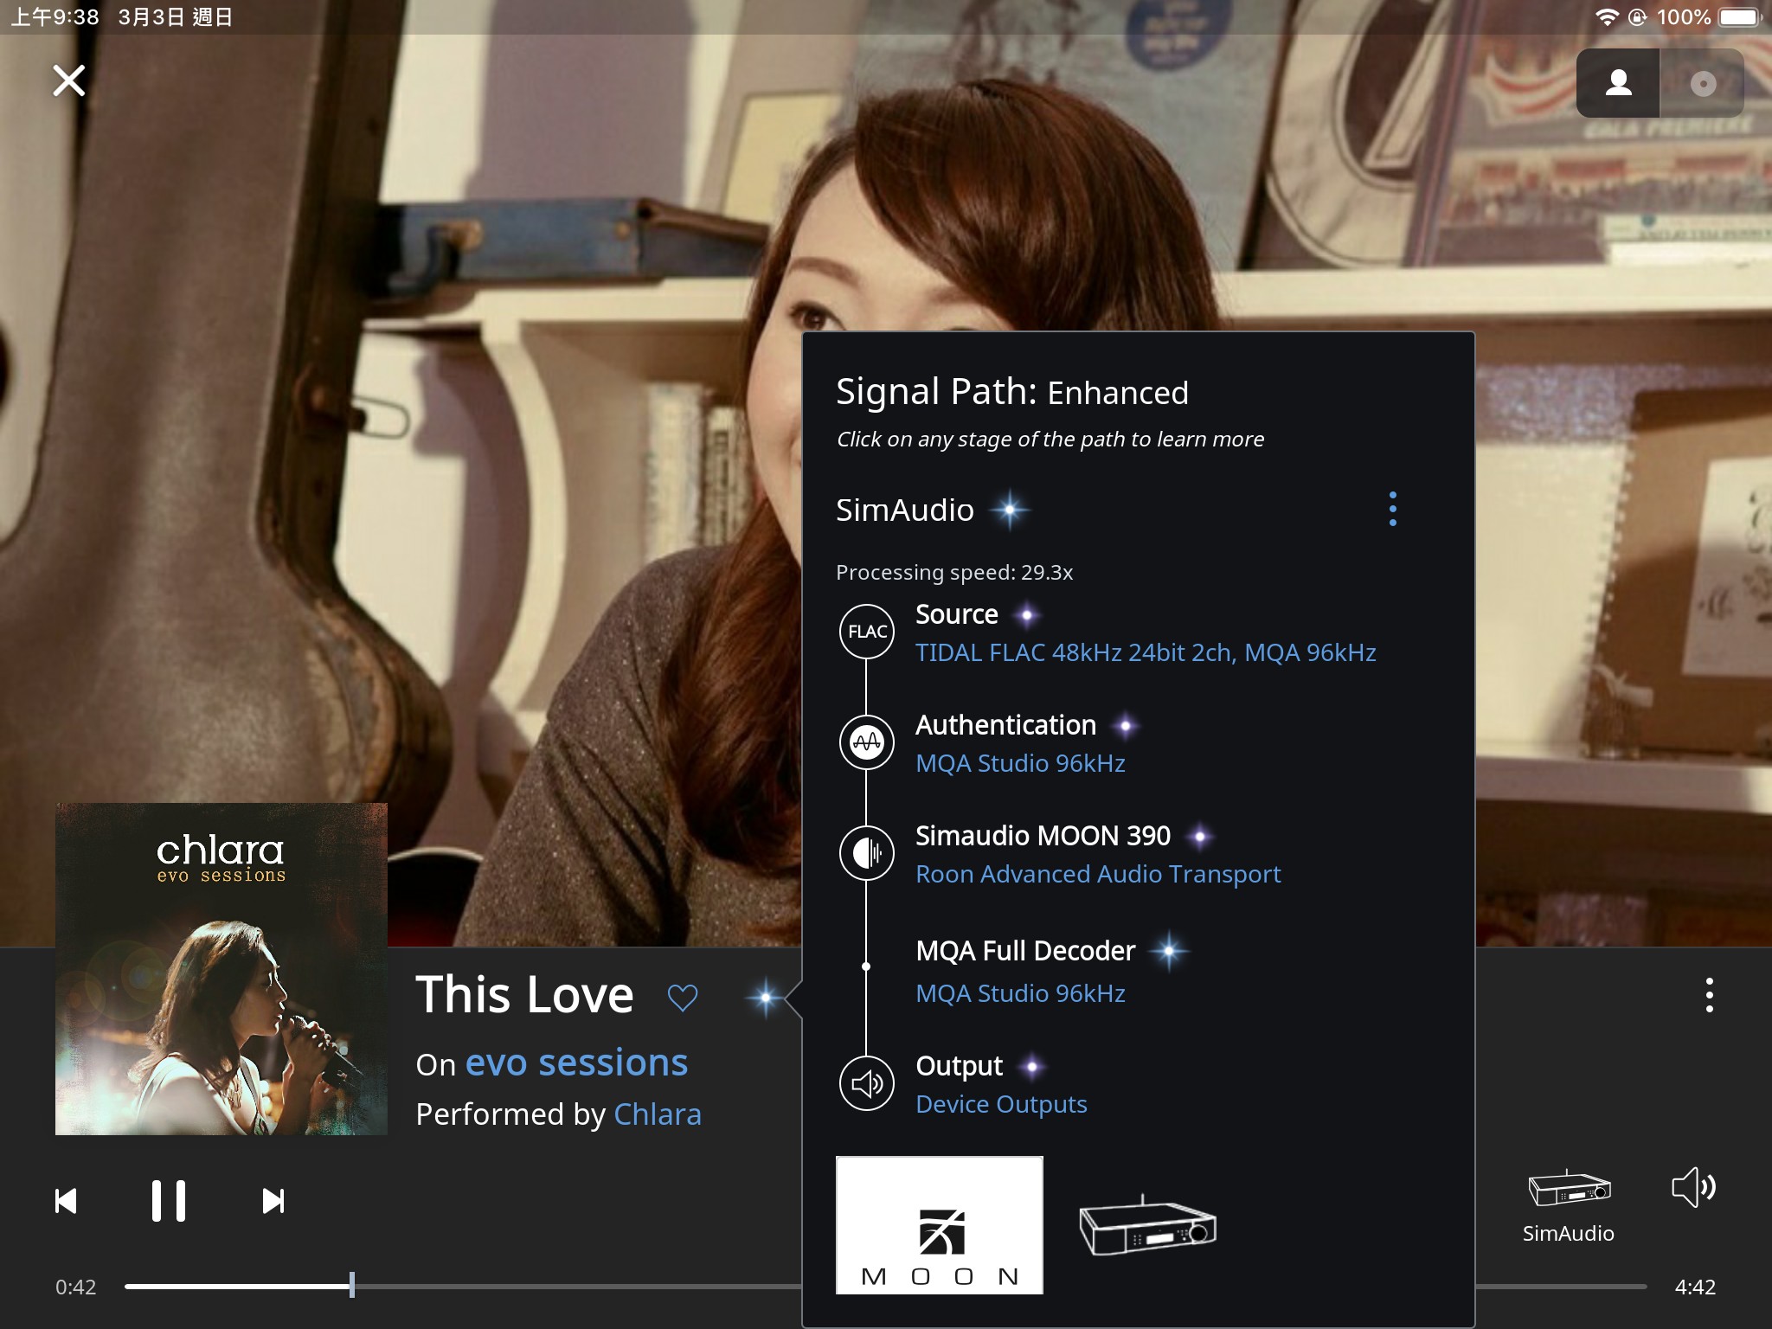The height and width of the screenshot is (1329, 1772).
Task: Open the evo sessions album link
Action: click(576, 1063)
